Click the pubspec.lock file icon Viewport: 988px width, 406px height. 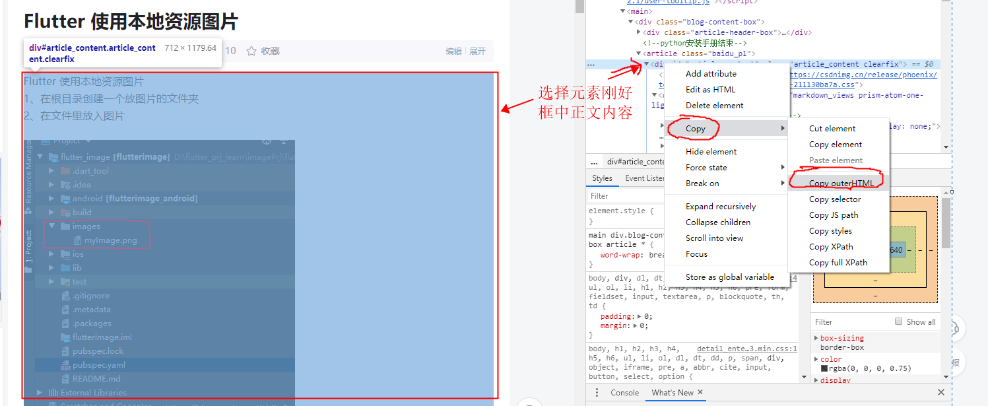[65, 351]
